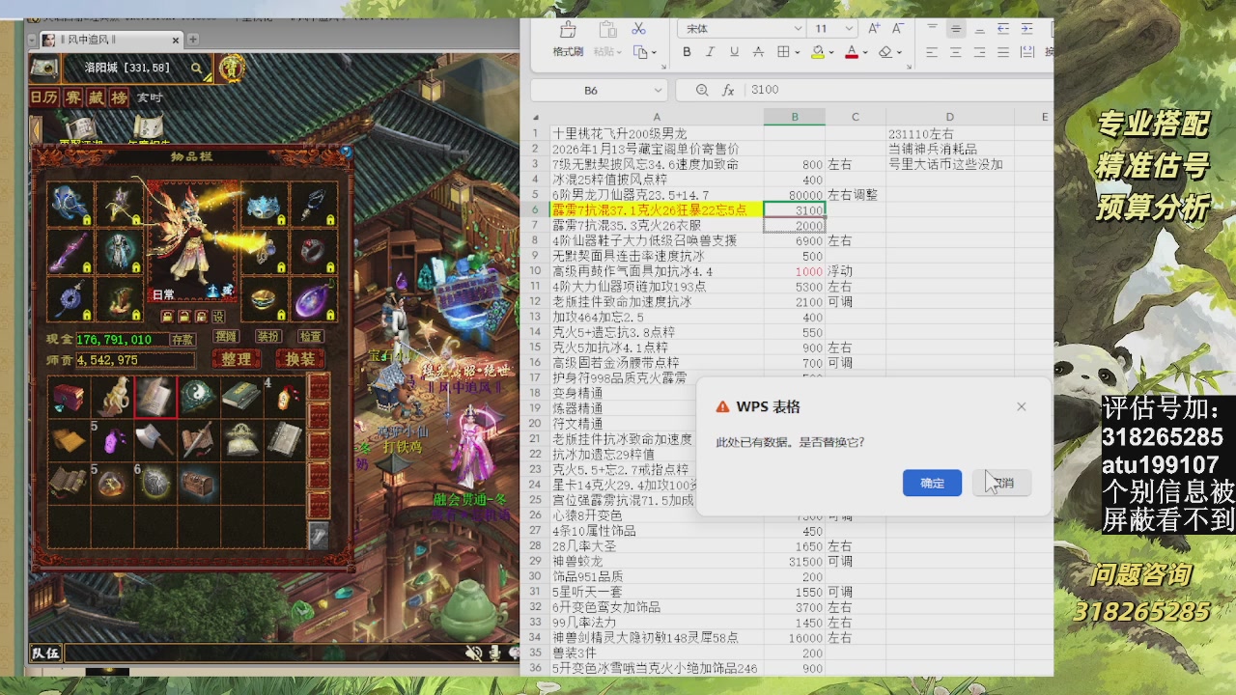Open the 日历 calendar panel in game

(x=44, y=97)
